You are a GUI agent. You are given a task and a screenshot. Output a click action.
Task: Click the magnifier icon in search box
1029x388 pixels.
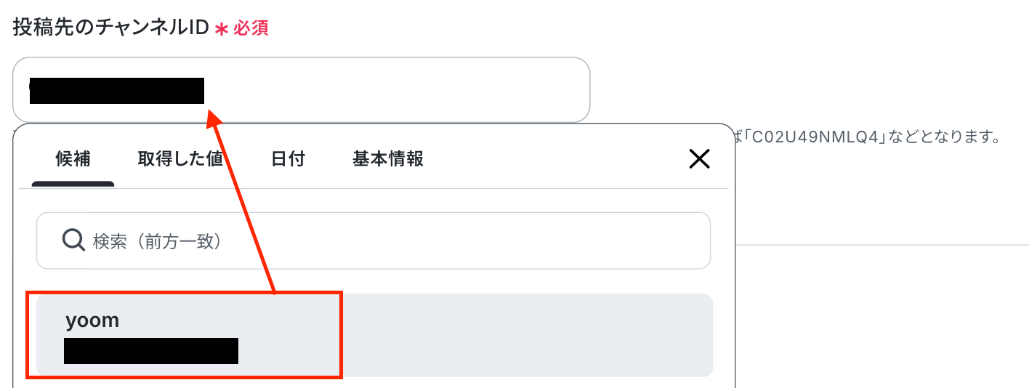pyautogui.click(x=73, y=240)
